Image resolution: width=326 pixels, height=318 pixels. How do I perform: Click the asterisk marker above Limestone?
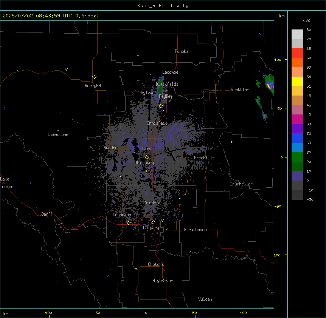[58, 131]
